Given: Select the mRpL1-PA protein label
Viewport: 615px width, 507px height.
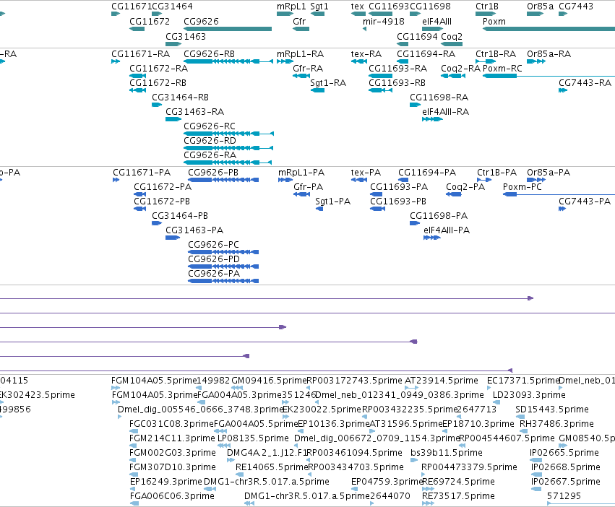Looking at the screenshot, I should click(301, 172).
